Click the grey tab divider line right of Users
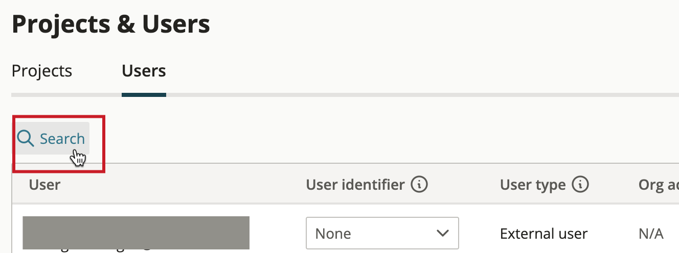The height and width of the screenshot is (253, 679). [422, 95]
